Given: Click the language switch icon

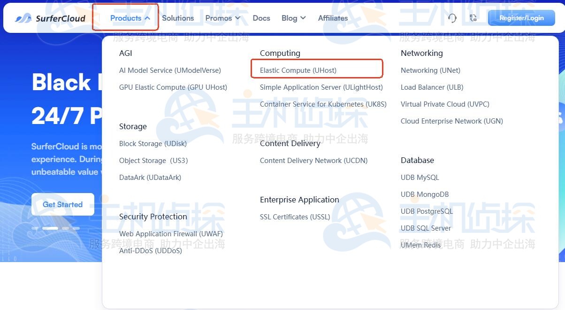Looking at the screenshot, I should pos(473,18).
